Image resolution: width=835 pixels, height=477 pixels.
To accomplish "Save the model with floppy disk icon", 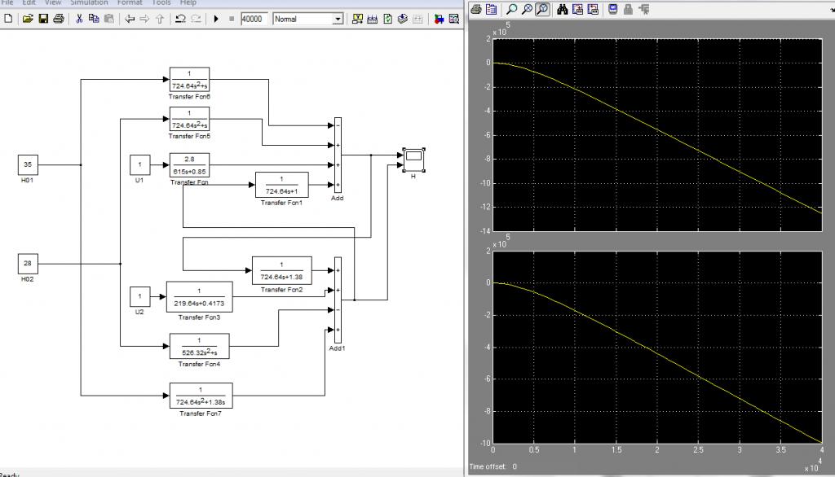I will pyautogui.click(x=43, y=19).
